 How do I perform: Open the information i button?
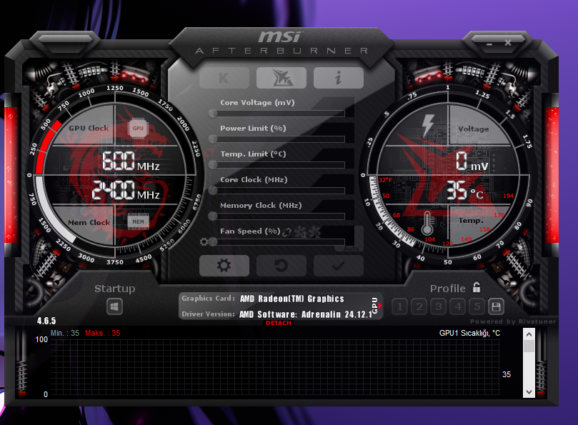click(x=339, y=78)
